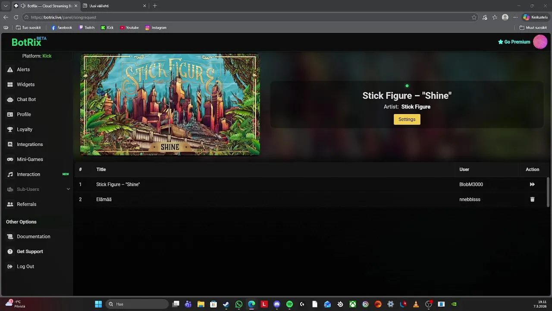Open Discord from the taskbar

(277, 304)
